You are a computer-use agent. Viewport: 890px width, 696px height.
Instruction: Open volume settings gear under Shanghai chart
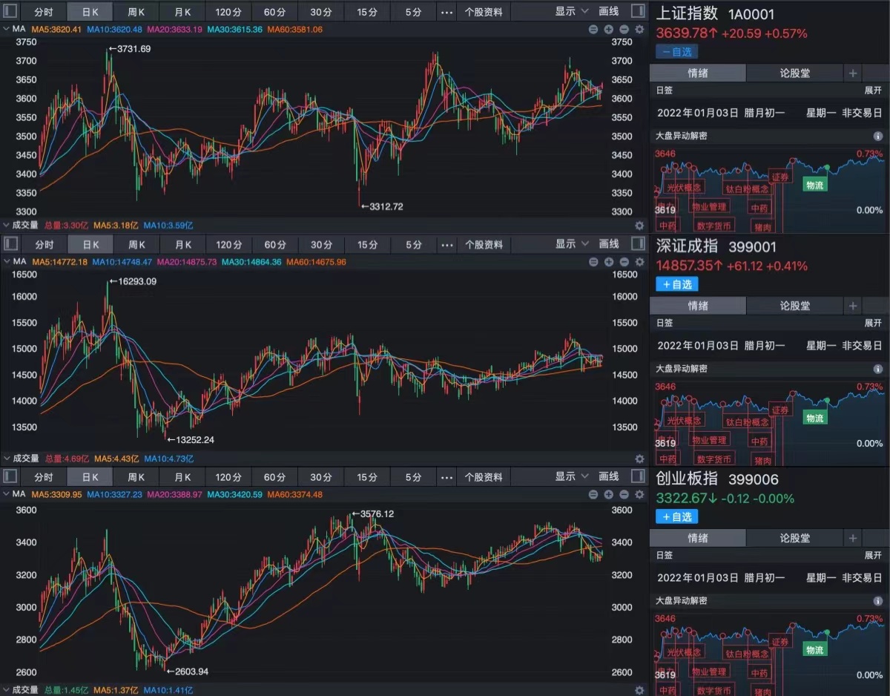pos(639,226)
